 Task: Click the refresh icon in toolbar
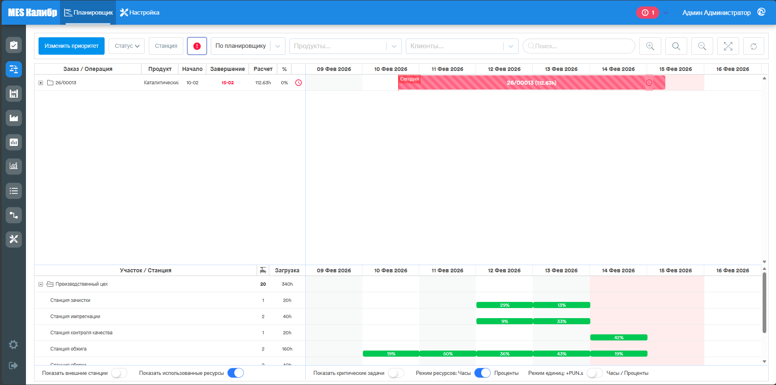pos(753,46)
